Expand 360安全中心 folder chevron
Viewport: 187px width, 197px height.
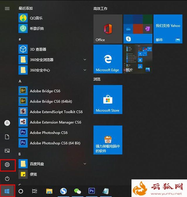click(x=85, y=70)
